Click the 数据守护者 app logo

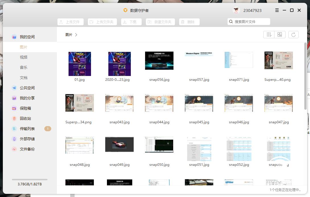point(125,10)
